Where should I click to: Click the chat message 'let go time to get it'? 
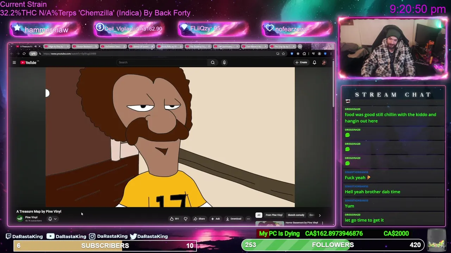364,220
